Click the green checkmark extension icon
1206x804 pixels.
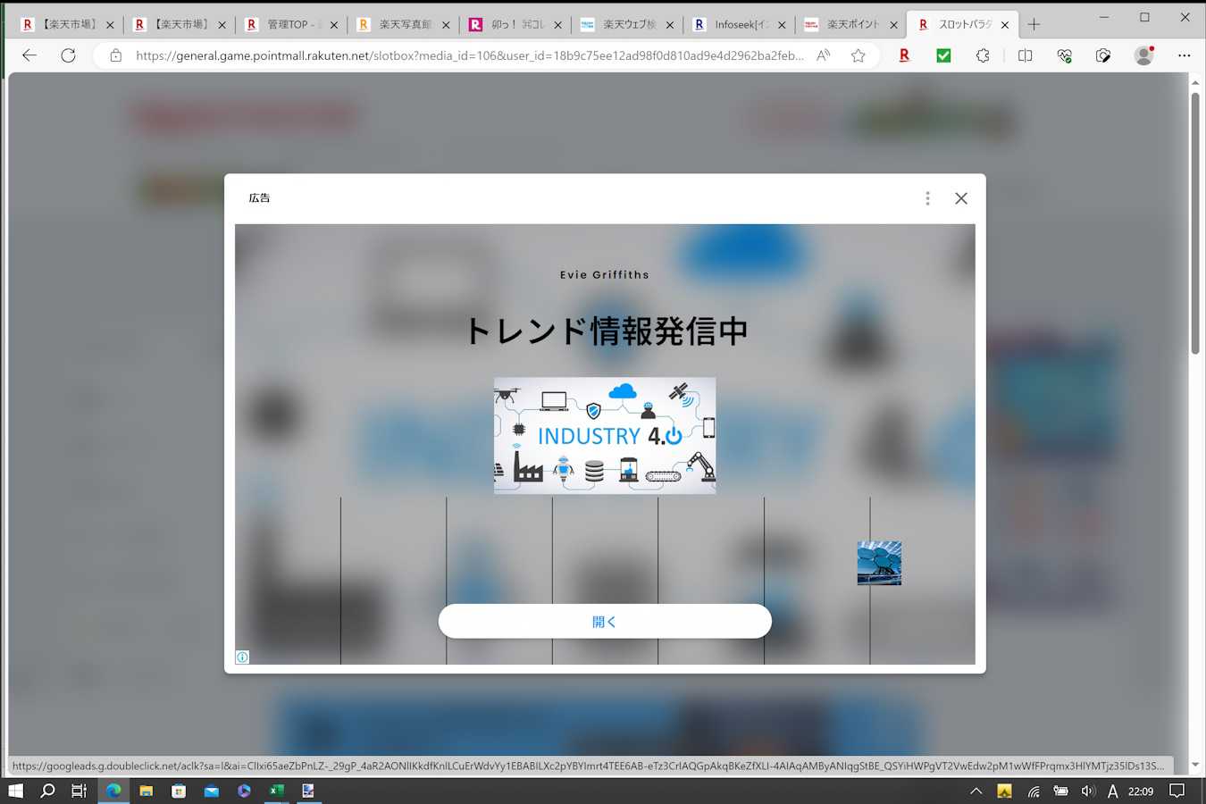click(x=943, y=55)
